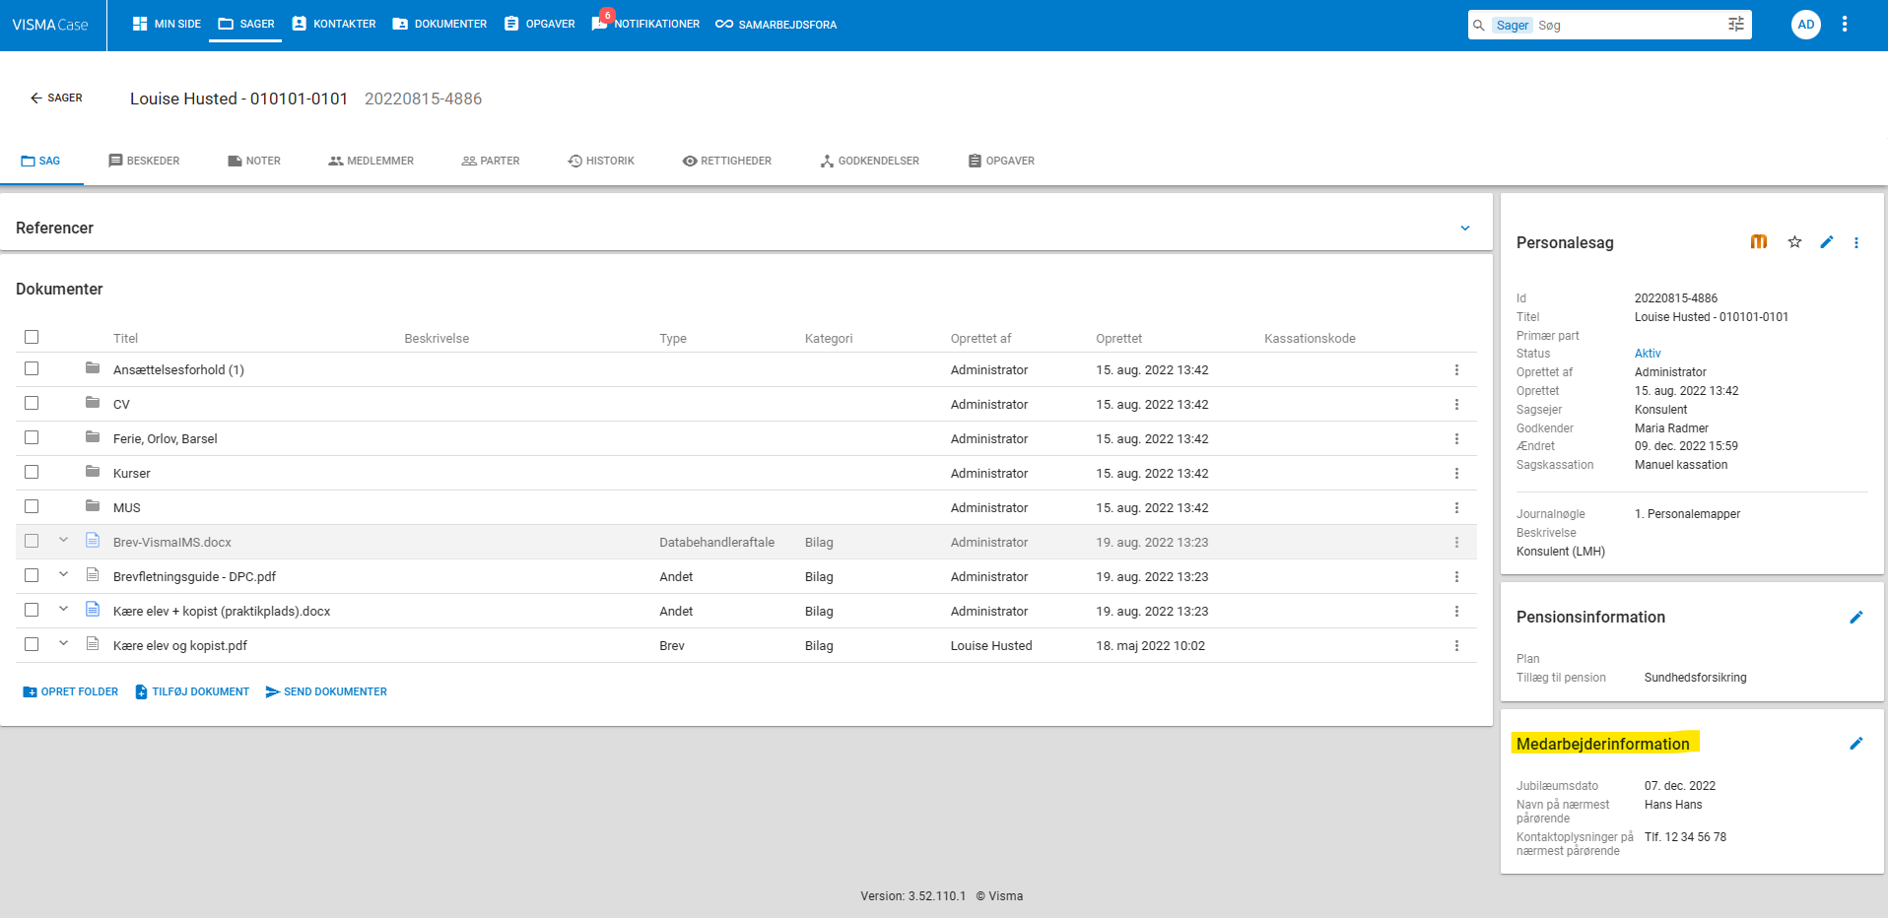This screenshot has height=918, width=1888.
Task: Open Dokumenter in top navigation
Action: (x=439, y=24)
